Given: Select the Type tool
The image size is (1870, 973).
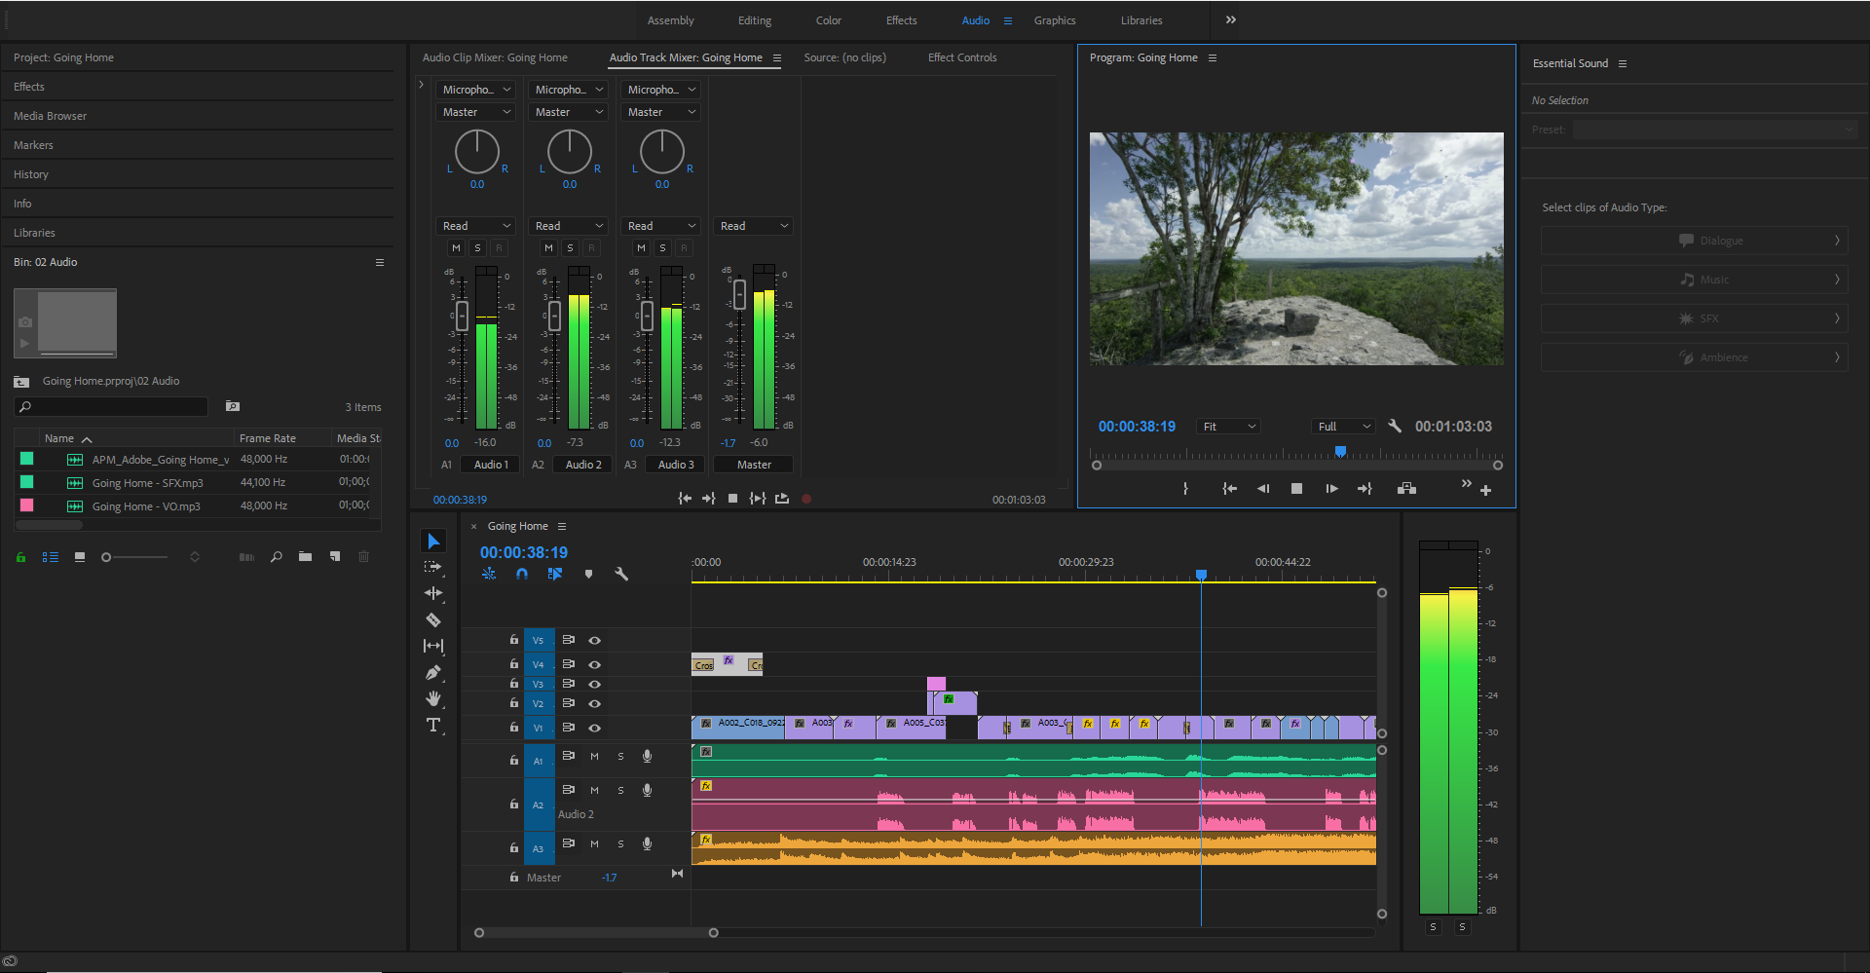Looking at the screenshot, I should pyautogui.click(x=433, y=725).
